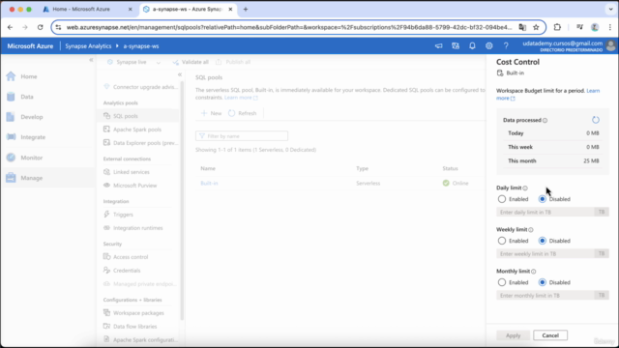This screenshot has width=619, height=348.
Task: Refresh the Data processed figures
Action: pos(596,120)
